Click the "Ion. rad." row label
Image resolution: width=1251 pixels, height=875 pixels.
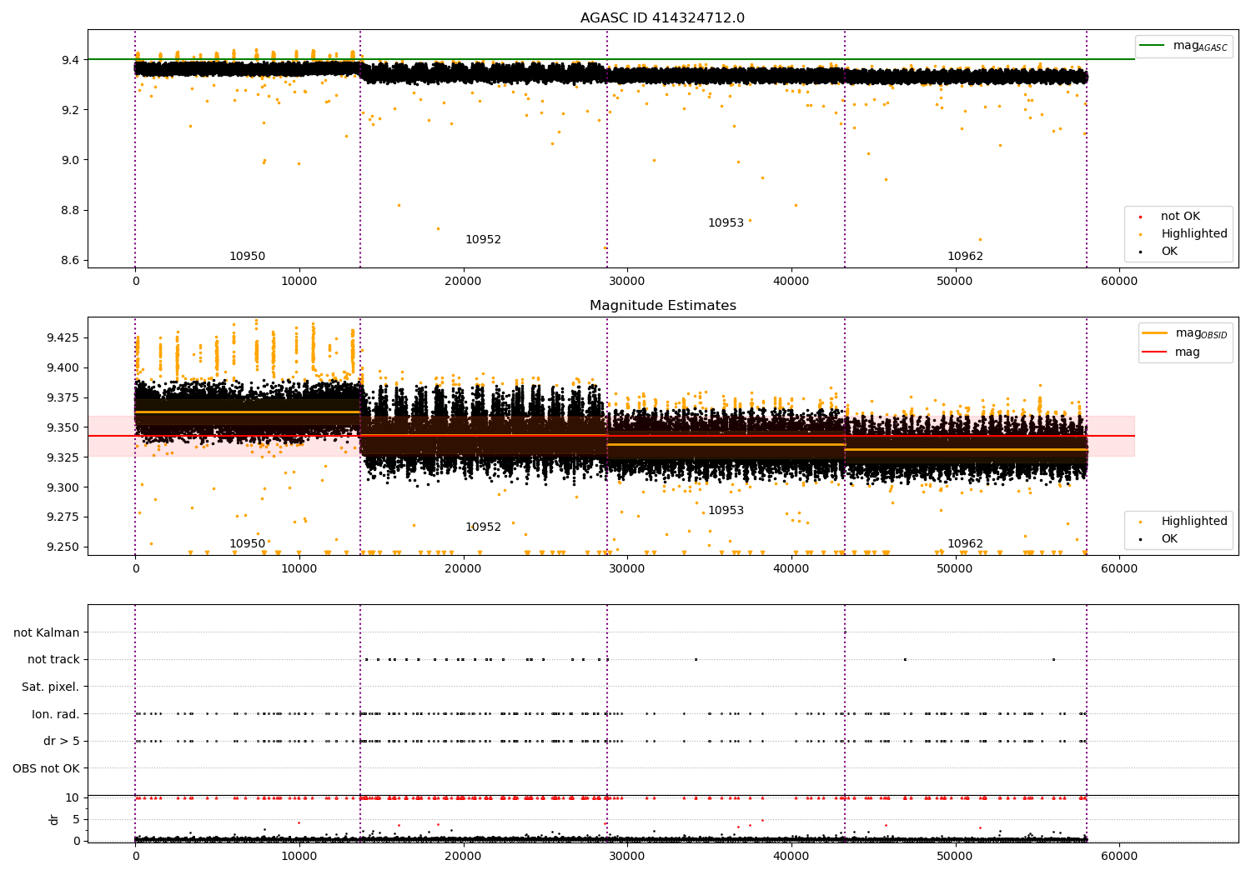coord(55,715)
